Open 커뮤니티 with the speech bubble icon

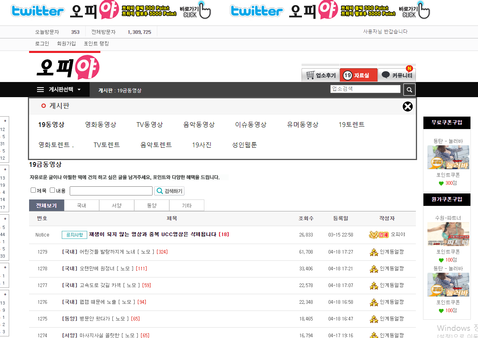(396, 75)
